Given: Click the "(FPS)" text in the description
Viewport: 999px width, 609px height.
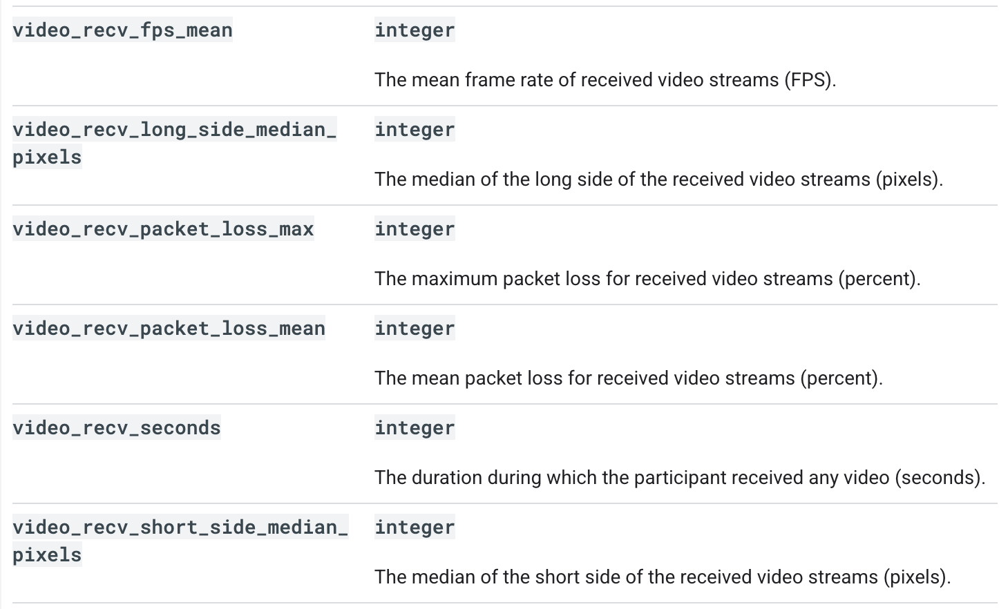Looking at the screenshot, I should click(809, 80).
